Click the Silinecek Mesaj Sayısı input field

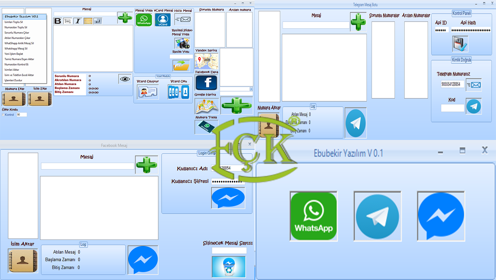pyautogui.click(x=229, y=250)
